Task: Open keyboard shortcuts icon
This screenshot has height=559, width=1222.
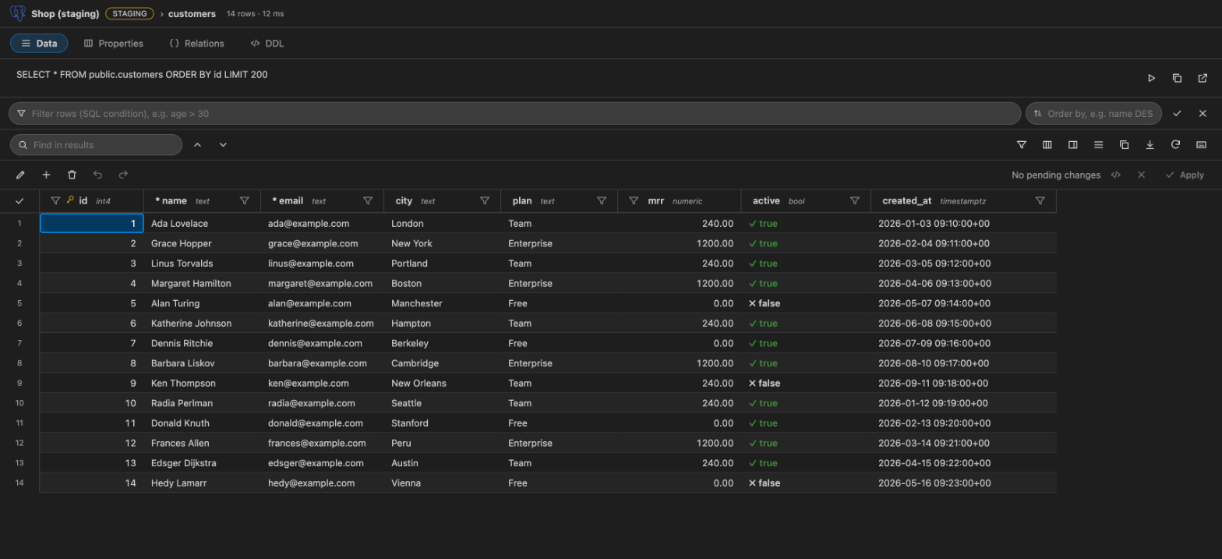Action: coord(1201,145)
